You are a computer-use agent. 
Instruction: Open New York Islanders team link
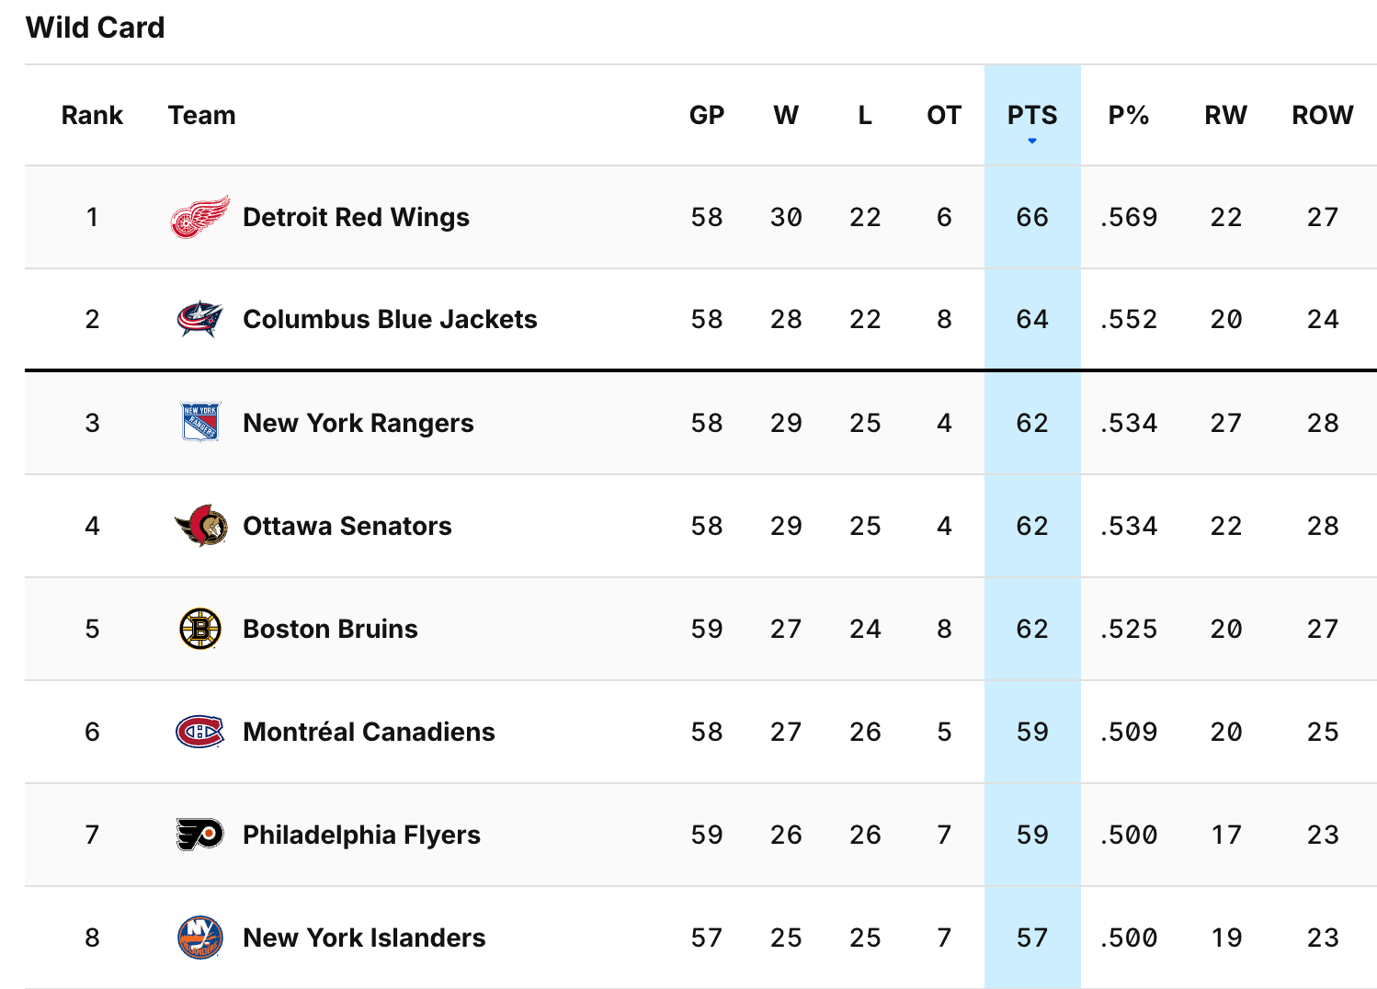pos(364,938)
